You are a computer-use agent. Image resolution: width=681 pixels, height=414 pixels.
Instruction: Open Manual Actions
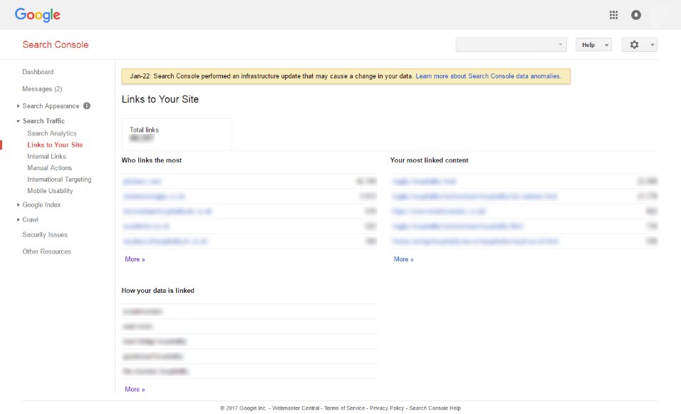[x=50, y=168]
